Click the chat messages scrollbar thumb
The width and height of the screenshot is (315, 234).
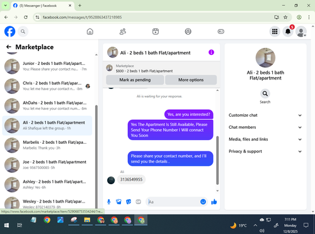point(217,160)
